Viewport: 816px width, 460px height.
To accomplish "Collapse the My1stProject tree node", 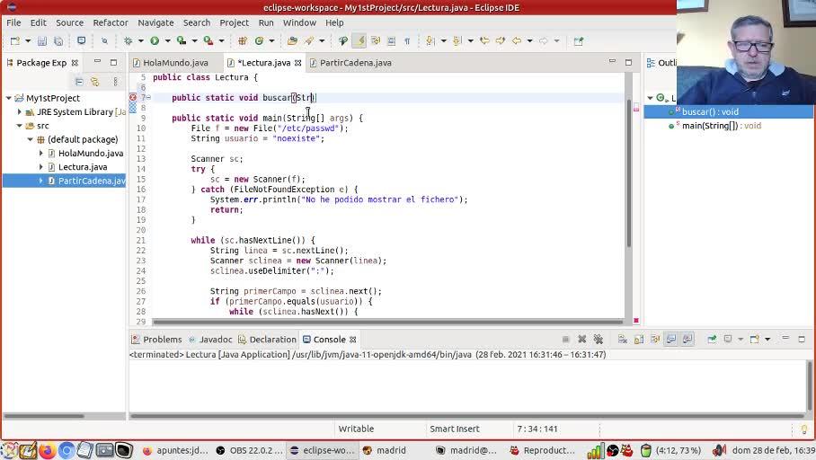I will point(8,98).
